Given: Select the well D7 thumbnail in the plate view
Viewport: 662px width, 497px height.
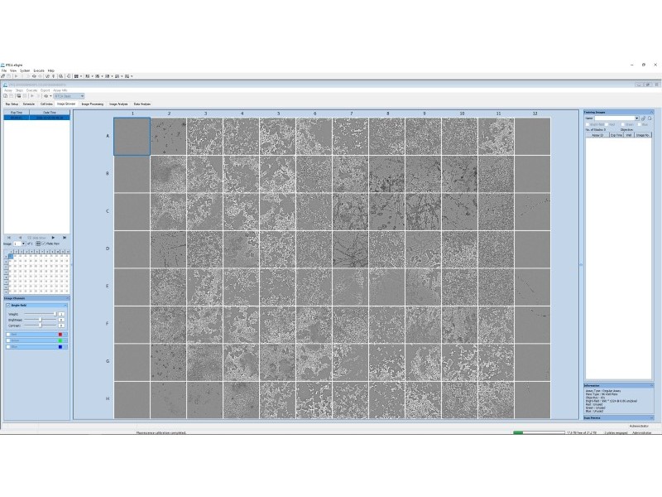Looking at the screenshot, I should coord(350,249).
